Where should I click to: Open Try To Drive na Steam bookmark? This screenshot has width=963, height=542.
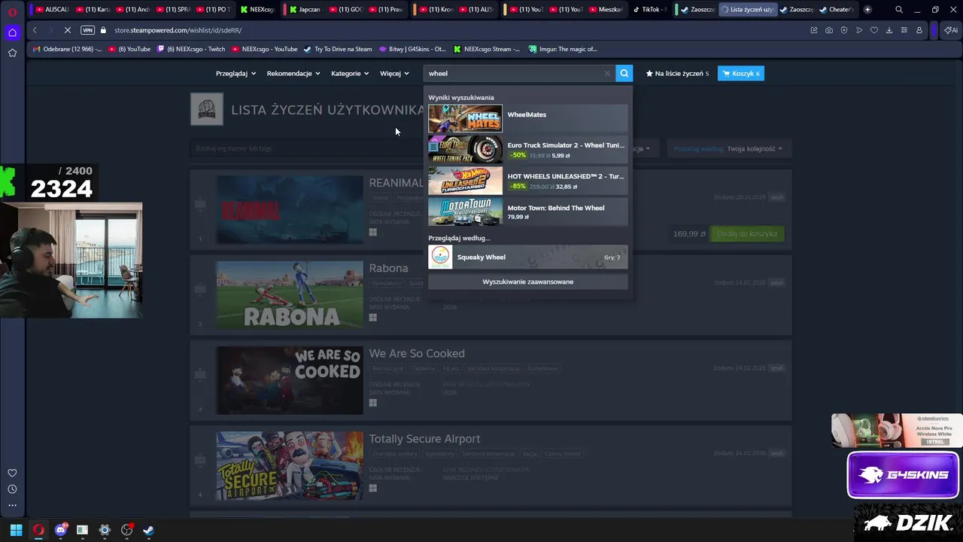click(x=338, y=49)
